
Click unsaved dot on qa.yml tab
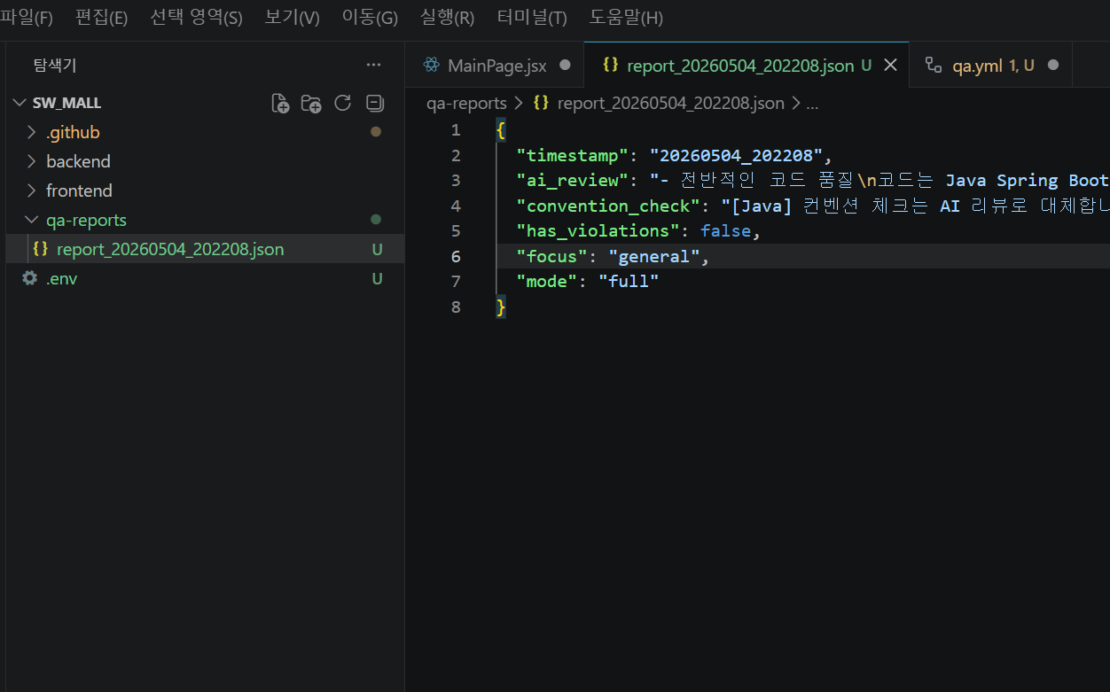1053,65
